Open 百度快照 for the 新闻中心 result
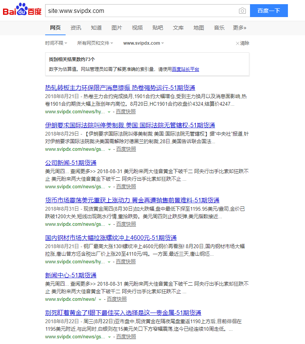The height and width of the screenshot is (344, 305). (117, 299)
